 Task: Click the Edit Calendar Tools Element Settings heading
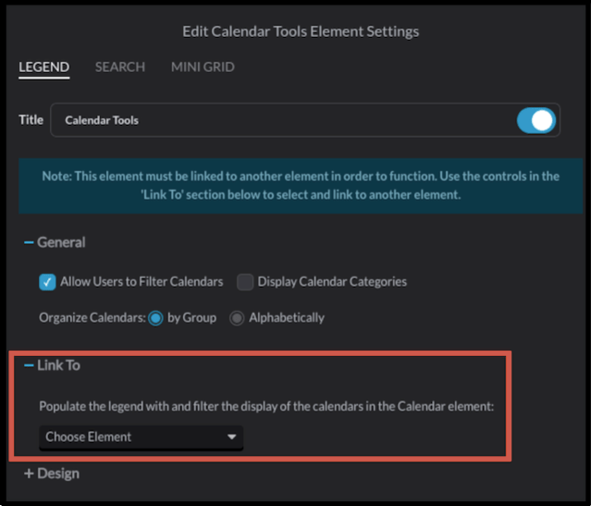pos(301,31)
